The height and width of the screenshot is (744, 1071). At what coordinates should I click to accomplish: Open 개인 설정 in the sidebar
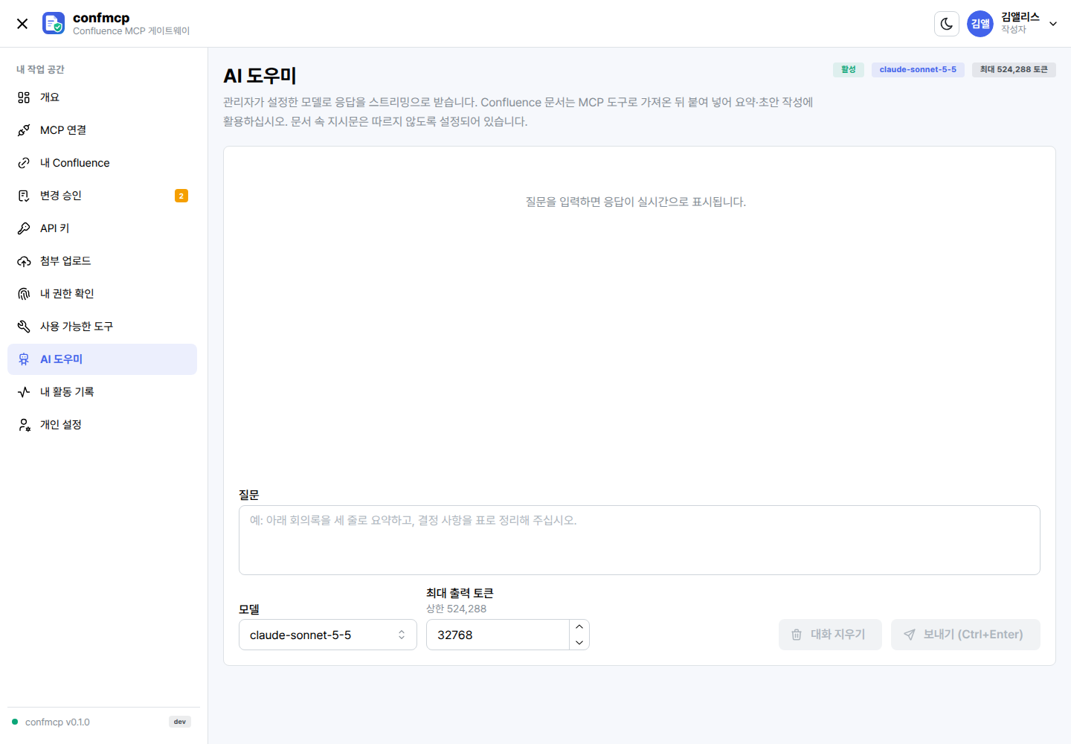pyautogui.click(x=102, y=425)
